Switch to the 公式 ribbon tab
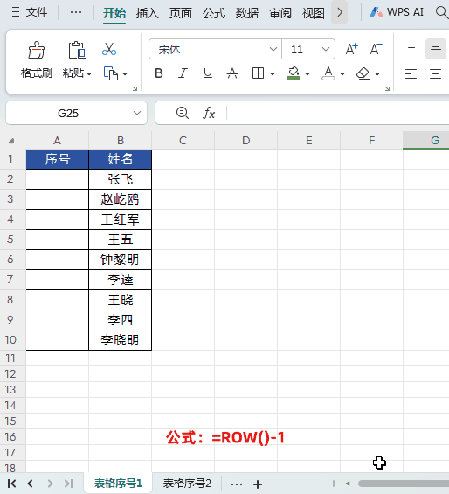This screenshot has height=494, width=449. 214,13
